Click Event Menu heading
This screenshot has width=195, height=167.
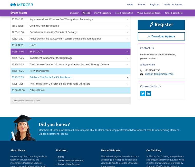click(19, 13)
